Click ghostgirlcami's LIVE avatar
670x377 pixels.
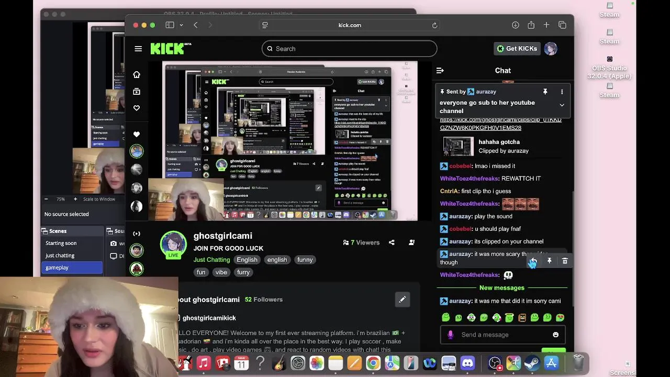tap(173, 245)
